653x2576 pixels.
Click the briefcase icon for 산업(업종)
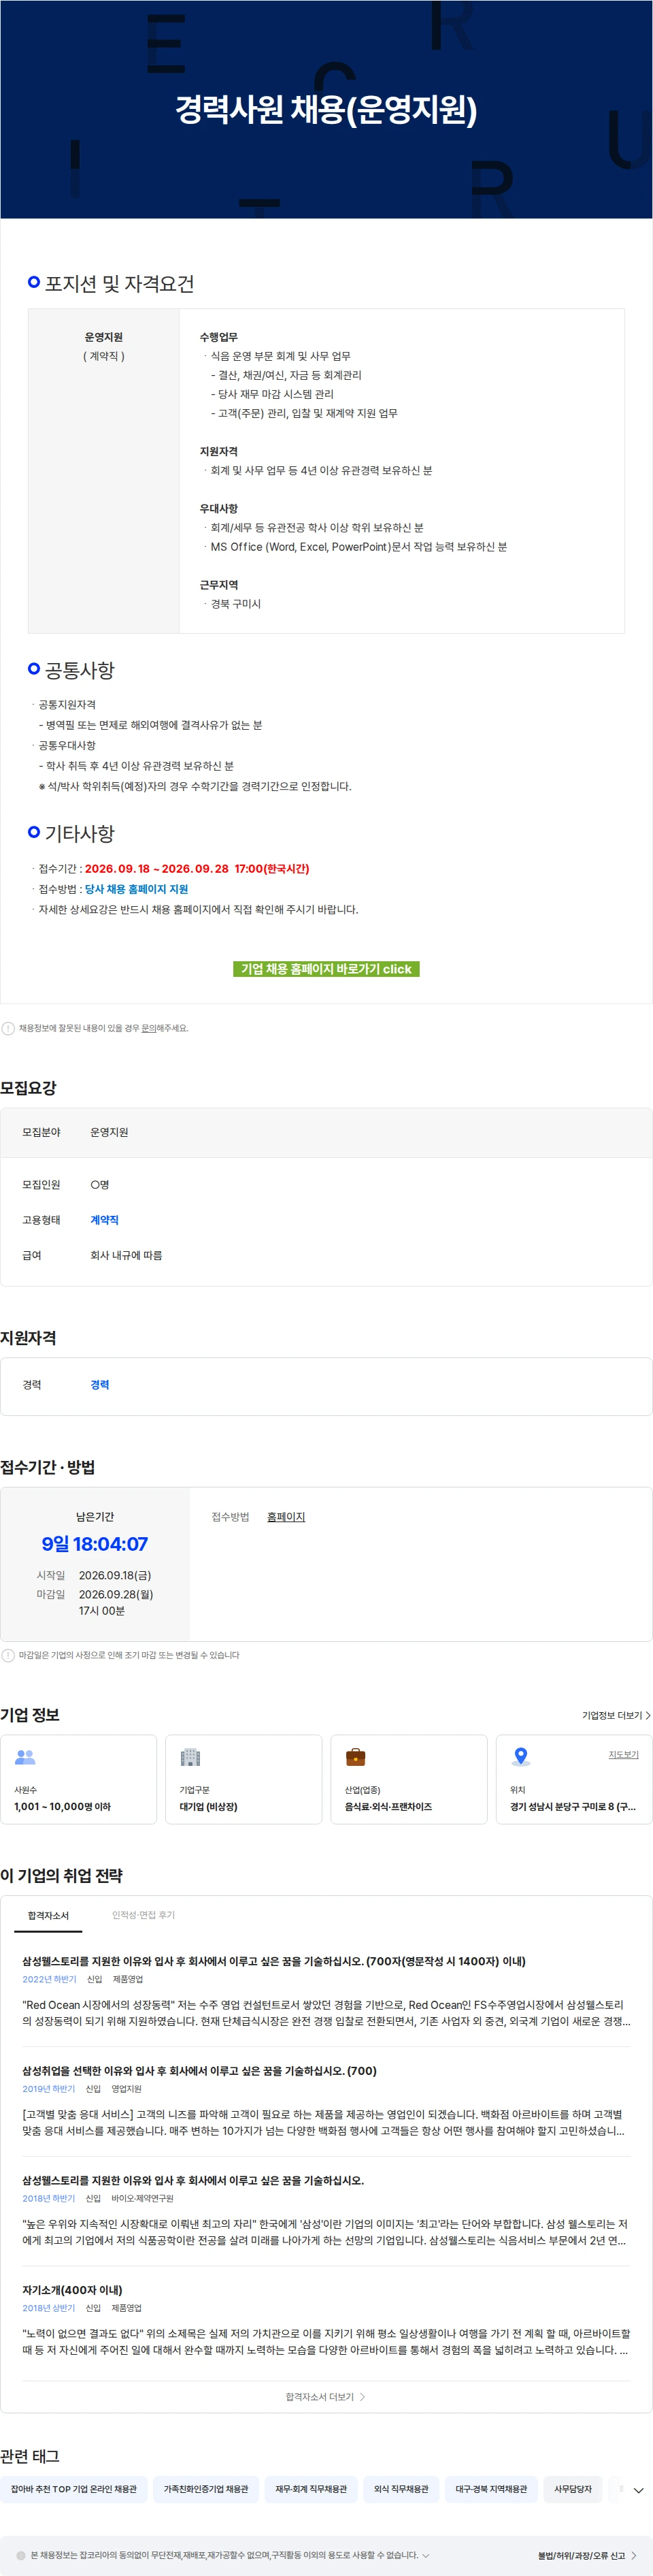[x=356, y=1757]
